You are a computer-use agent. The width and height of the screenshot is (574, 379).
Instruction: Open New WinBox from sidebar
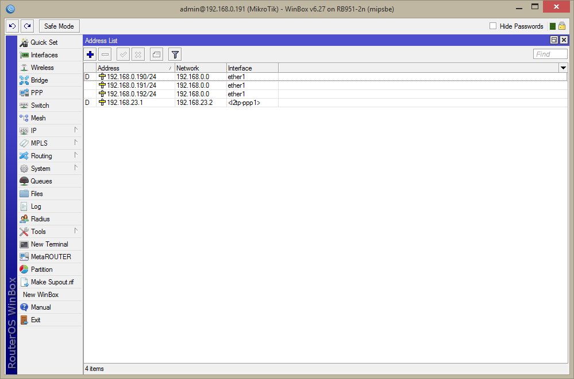pos(50,295)
